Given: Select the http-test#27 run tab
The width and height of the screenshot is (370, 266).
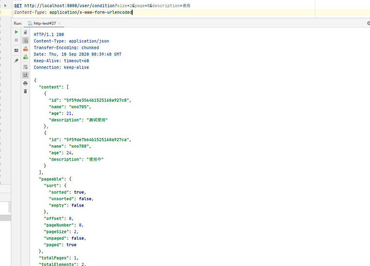Looking at the screenshot, I should point(44,23).
